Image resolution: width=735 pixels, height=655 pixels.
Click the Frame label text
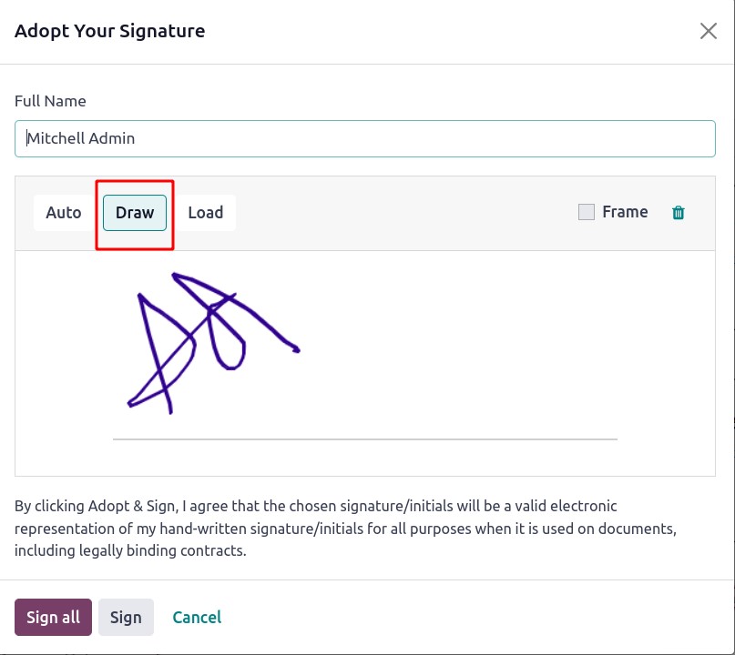[x=625, y=212]
